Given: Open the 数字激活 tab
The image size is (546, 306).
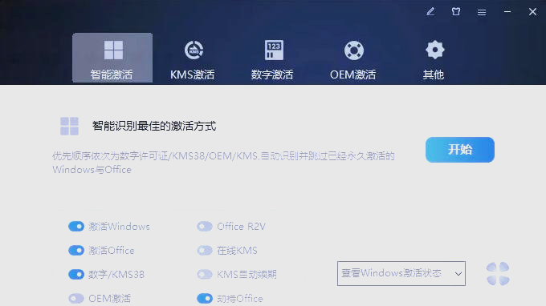Looking at the screenshot, I should click(272, 60).
